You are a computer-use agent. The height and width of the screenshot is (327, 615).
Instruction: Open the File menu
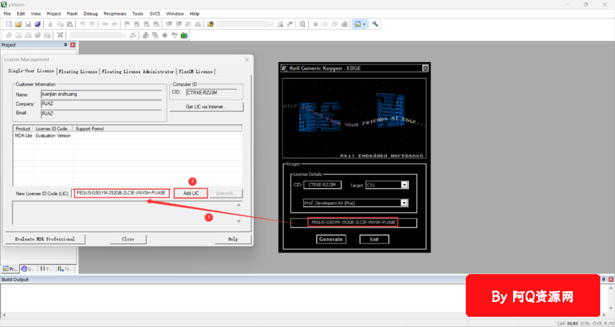7,14
